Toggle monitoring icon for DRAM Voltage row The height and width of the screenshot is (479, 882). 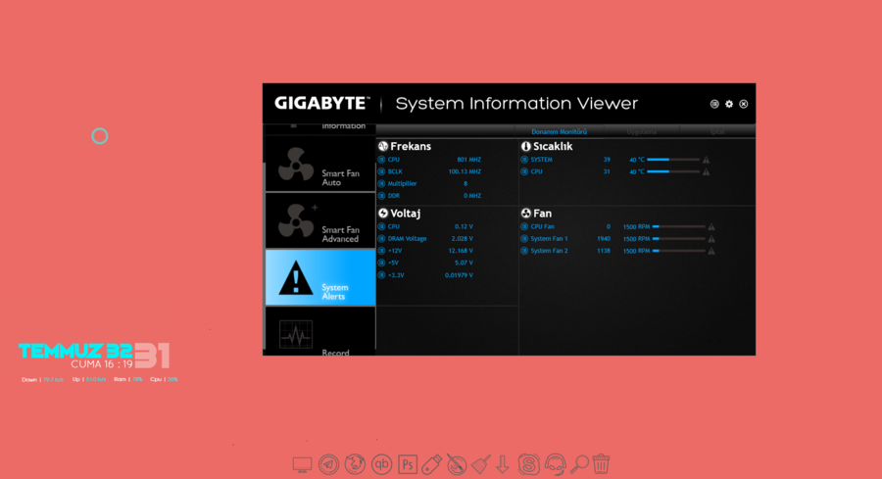[381, 238]
